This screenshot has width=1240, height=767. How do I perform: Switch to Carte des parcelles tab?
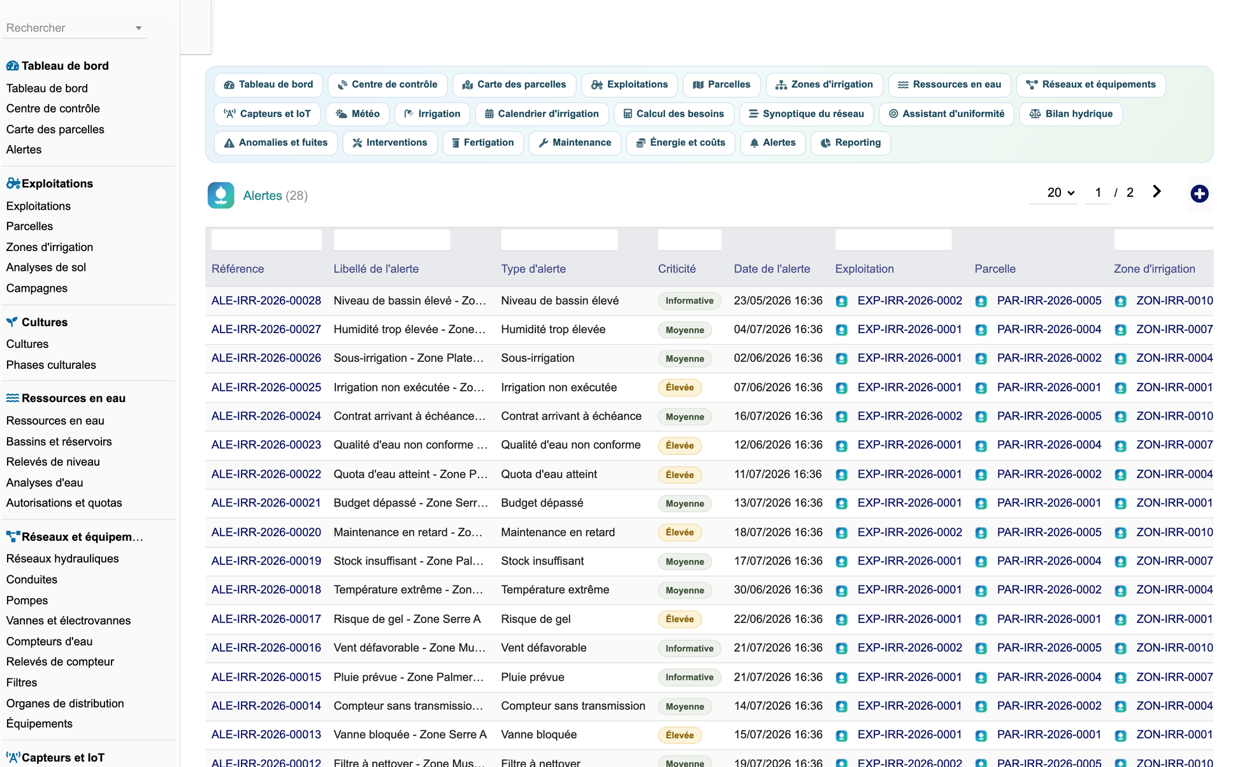click(x=514, y=85)
